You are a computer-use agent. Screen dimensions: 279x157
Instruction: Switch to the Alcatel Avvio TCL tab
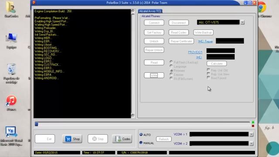point(150,11)
